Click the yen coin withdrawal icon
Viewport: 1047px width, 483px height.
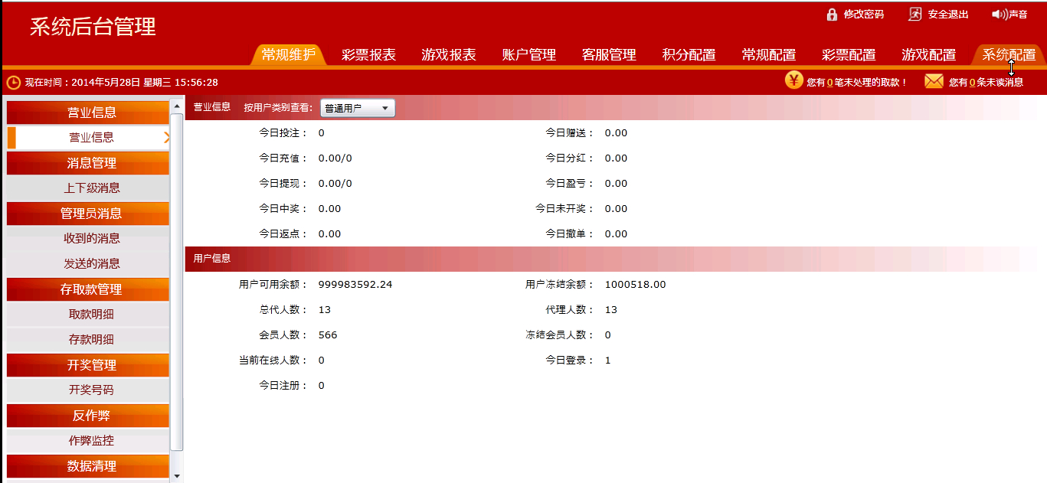pyautogui.click(x=794, y=80)
